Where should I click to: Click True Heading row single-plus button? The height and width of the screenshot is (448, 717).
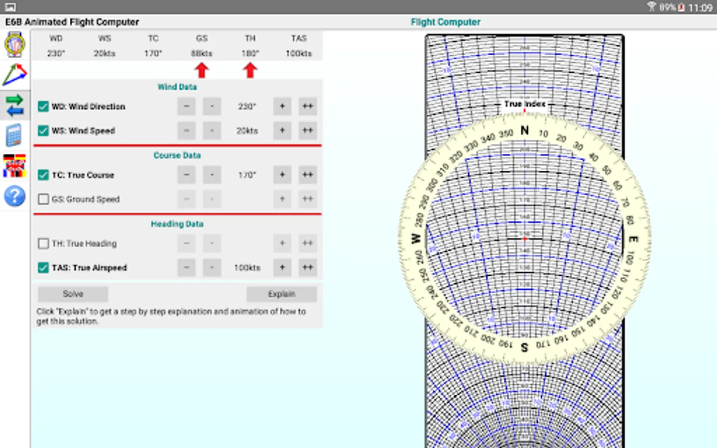pos(282,243)
